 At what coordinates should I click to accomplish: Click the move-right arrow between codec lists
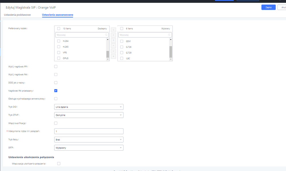[113, 35]
